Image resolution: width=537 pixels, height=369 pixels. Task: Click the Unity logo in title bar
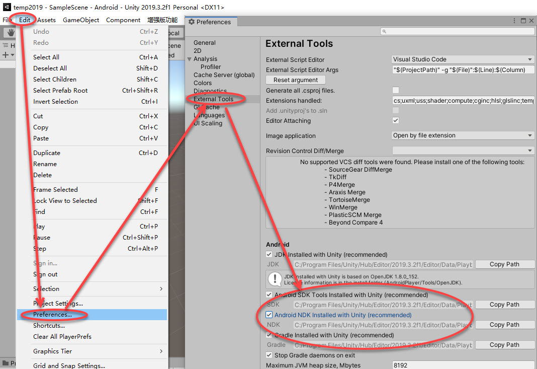[7, 7]
